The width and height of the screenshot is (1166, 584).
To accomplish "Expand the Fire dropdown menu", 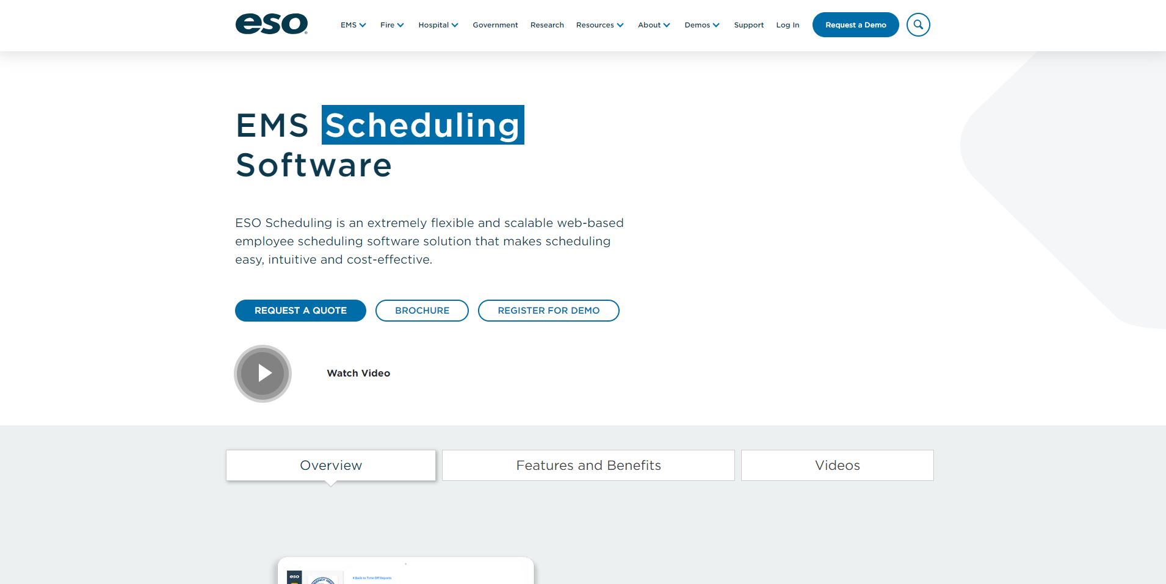I will [392, 25].
